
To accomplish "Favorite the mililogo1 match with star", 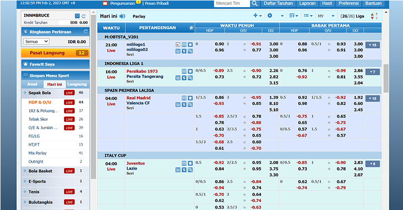I will (x=190, y=44).
